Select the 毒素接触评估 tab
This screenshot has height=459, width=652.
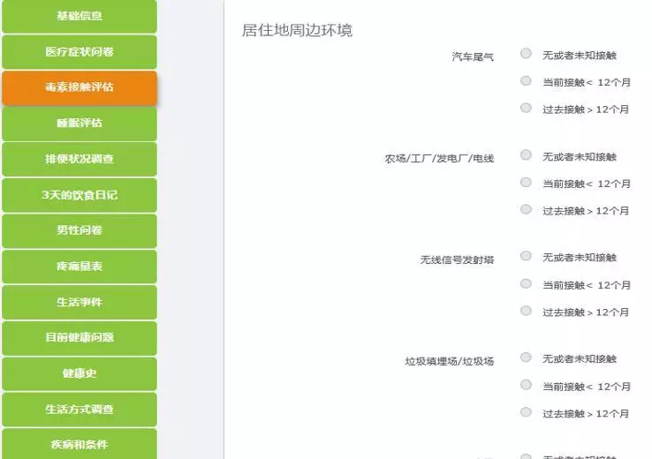coord(79,87)
